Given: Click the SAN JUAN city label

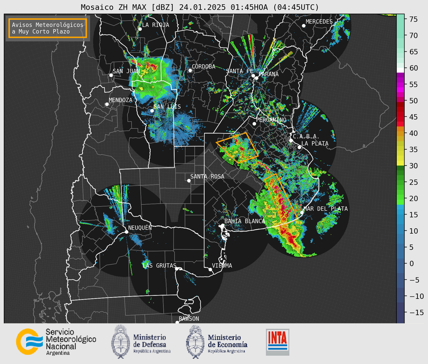Looking at the screenshot, I should (126, 71).
